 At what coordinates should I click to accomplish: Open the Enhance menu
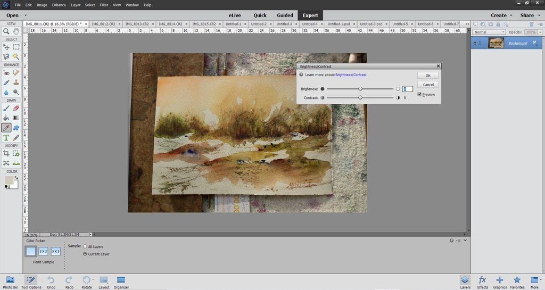(59, 5)
